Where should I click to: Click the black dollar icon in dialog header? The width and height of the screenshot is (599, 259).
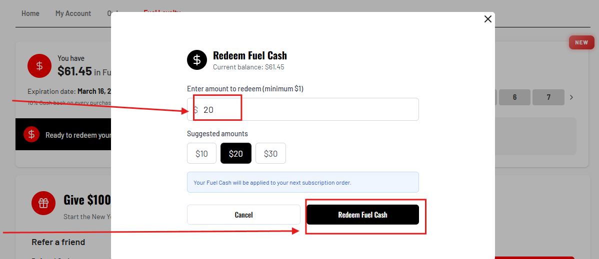click(196, 60)
